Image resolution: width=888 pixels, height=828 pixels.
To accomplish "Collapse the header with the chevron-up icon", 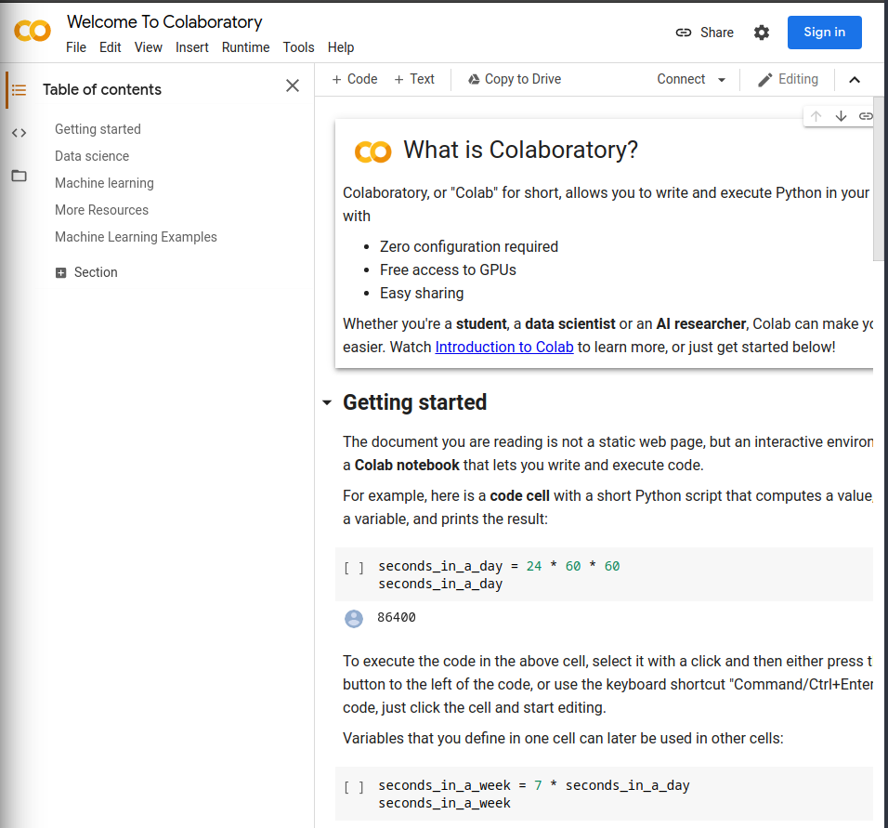I will (x=855, y=80).
